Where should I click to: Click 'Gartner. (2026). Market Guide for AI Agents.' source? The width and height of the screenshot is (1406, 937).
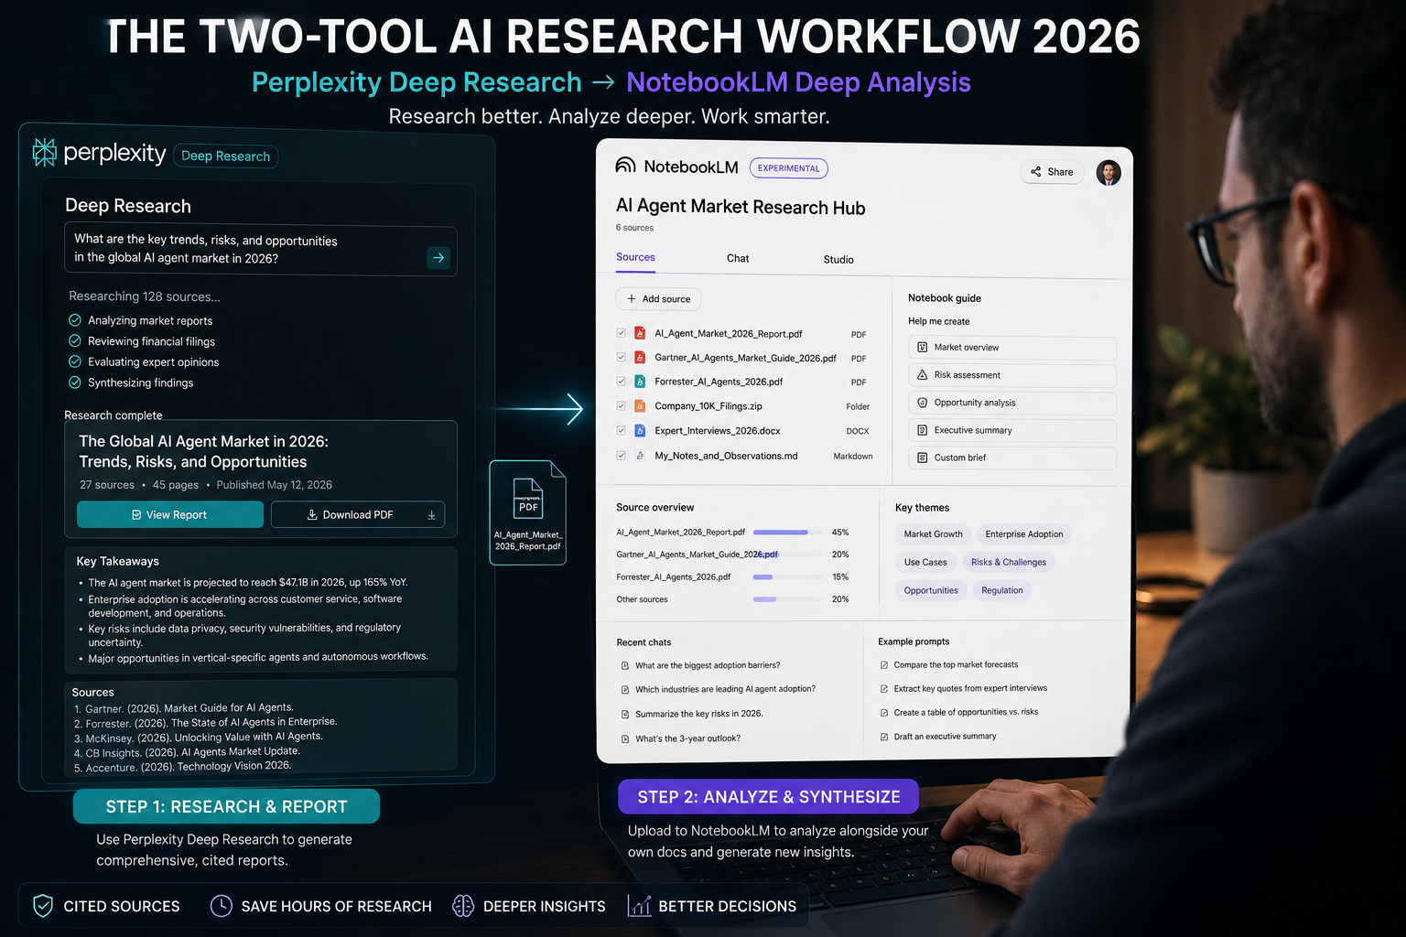tap(184, 708)
